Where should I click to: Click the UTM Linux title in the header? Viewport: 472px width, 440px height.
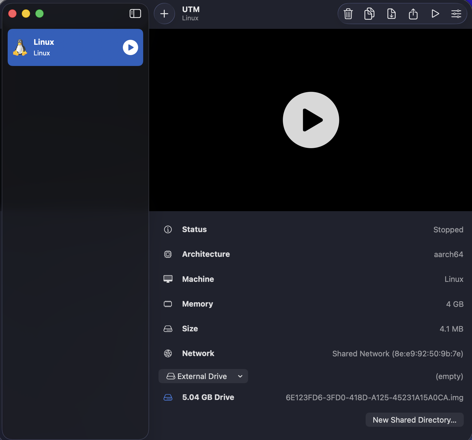(x=190, y=13)
